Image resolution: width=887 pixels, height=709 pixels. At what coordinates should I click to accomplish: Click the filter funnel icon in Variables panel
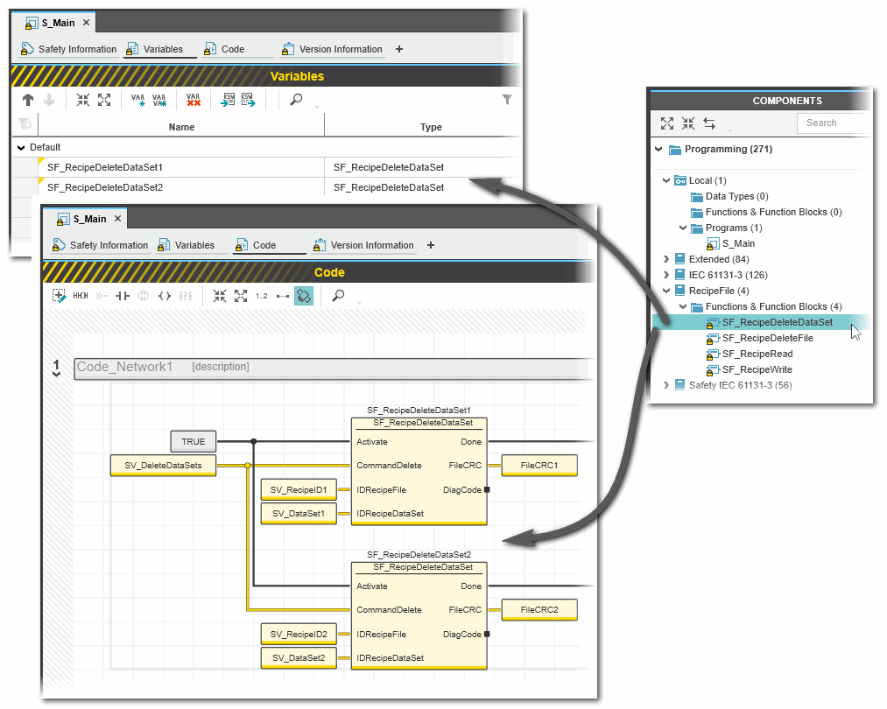(507, 100)
